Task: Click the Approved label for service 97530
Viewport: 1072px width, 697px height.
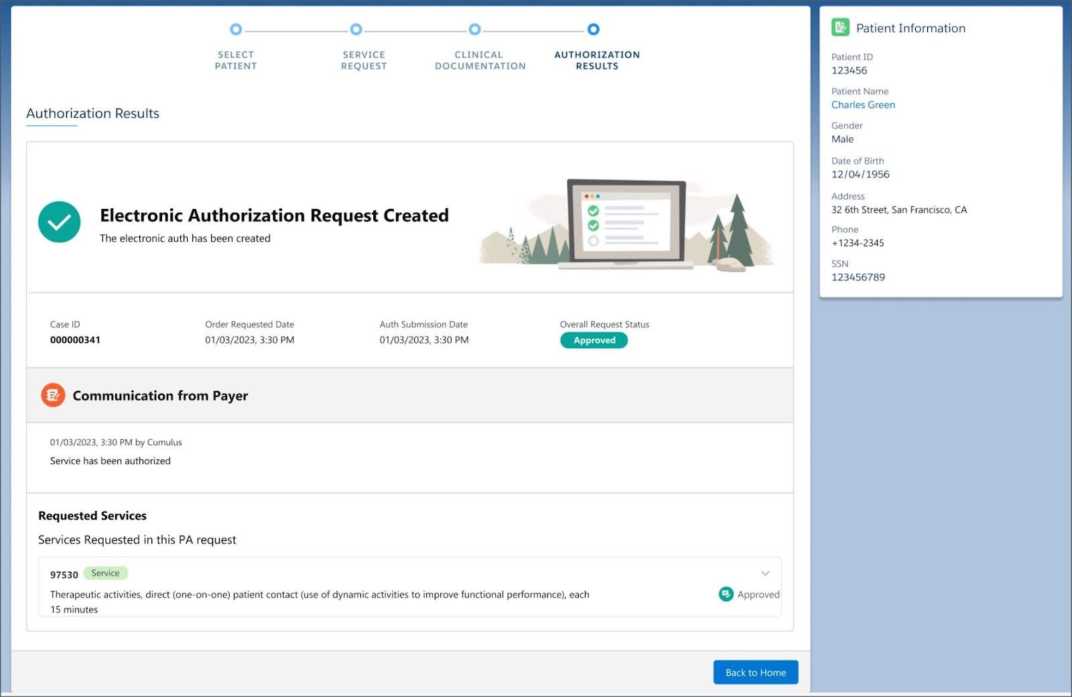Action: tap(758, 595)
